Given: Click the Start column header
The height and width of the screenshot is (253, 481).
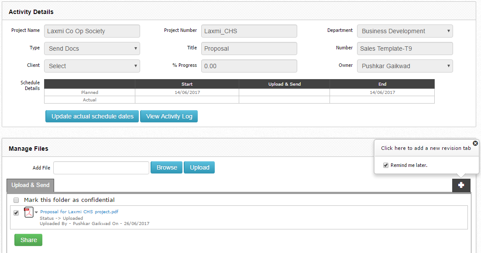Looking at the screenshot, I should (187, 84).
